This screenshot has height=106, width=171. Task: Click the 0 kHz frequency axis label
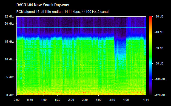pyautogui.click(x=10, y=95)
